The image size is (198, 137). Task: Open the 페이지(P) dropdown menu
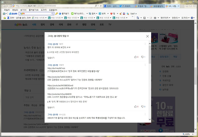coord(165,18)
